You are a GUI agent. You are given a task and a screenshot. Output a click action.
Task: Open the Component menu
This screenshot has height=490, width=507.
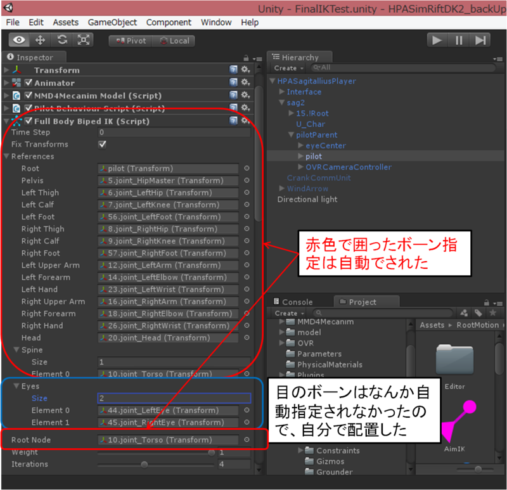click(169, 22)
